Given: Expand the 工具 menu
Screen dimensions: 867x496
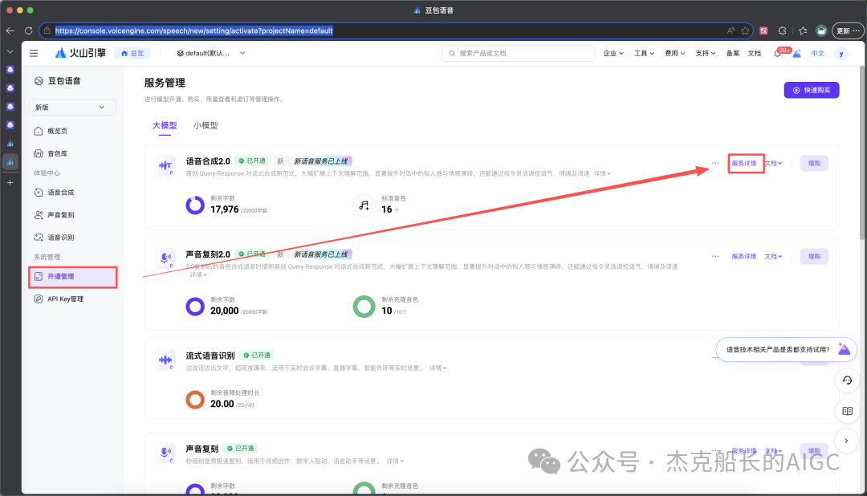Looking at the screenshot, I should 644,53.
